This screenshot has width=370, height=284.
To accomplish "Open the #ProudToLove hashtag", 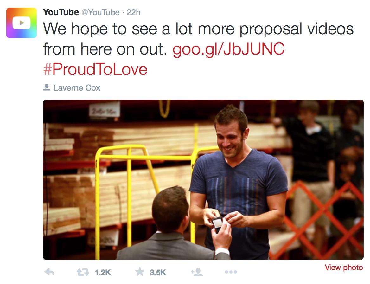I will pos(95,69).
